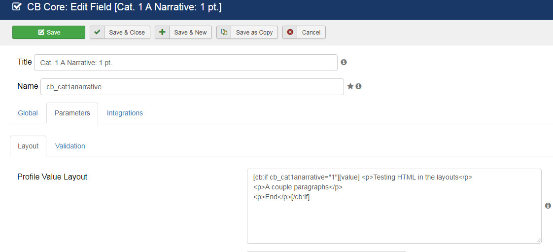Click into the Name input field
553x252 pixels.
tap(192, 87)
